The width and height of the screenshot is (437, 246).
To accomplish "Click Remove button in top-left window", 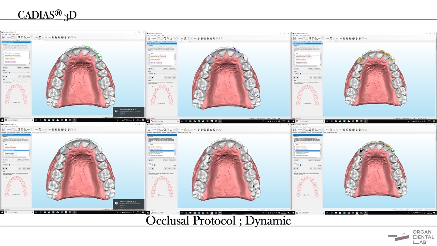I will [27, 68].
